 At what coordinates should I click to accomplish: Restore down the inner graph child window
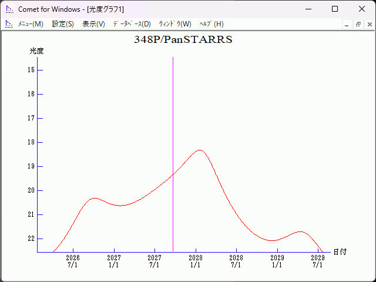coord(358,24)
